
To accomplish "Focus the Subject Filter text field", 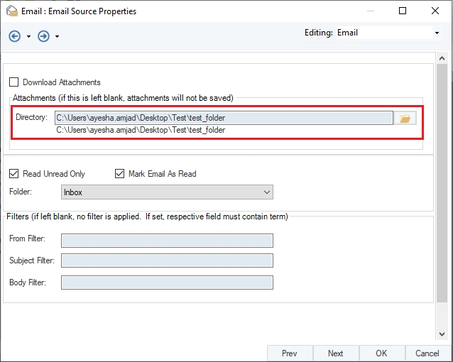I will tap(167, 261).
